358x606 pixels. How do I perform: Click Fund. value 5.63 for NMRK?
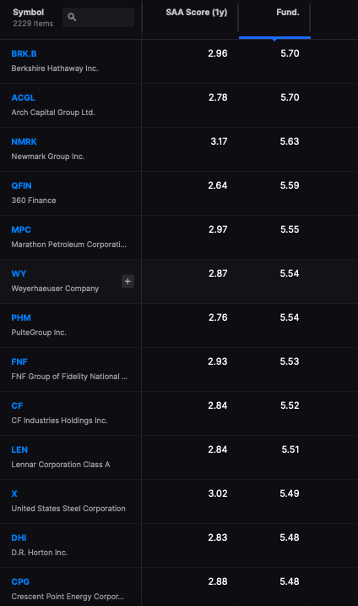point(290,142)
